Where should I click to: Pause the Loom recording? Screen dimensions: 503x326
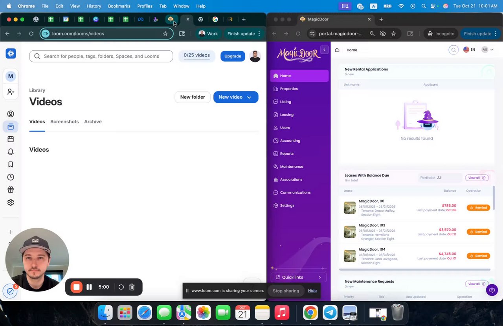(x=89, y=287)
